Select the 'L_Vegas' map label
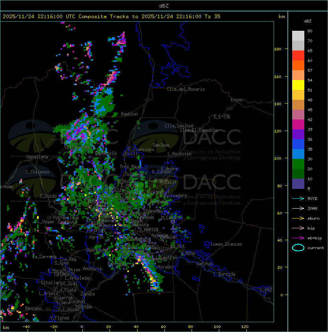 pos(46,222)
